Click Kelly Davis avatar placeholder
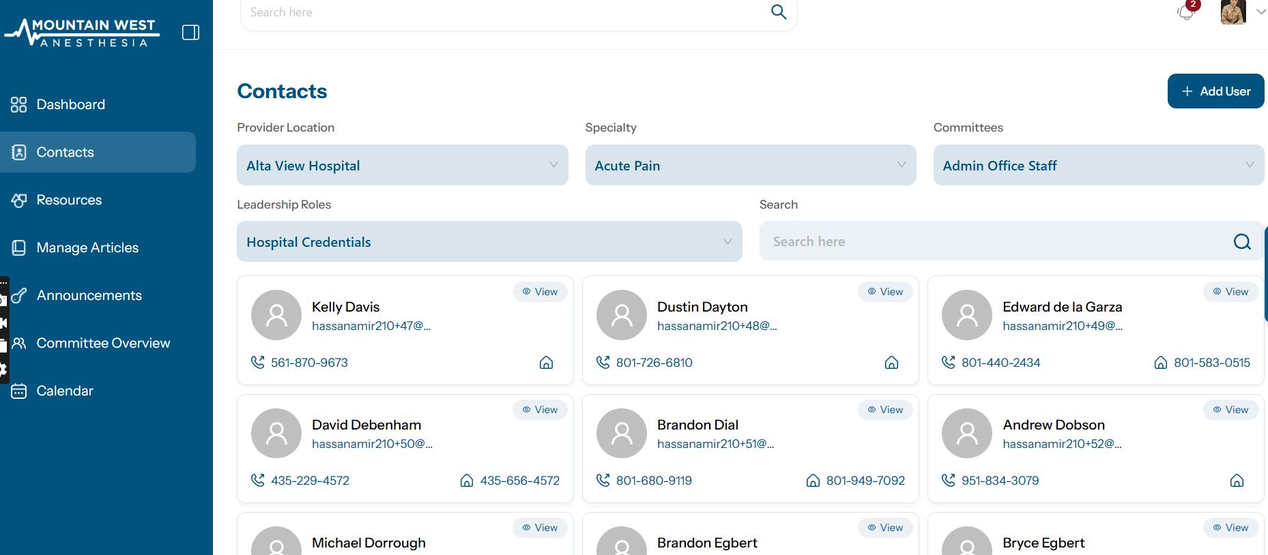Image resolution: width=1268 pixels, height=555 pixels. click(276, 315)
